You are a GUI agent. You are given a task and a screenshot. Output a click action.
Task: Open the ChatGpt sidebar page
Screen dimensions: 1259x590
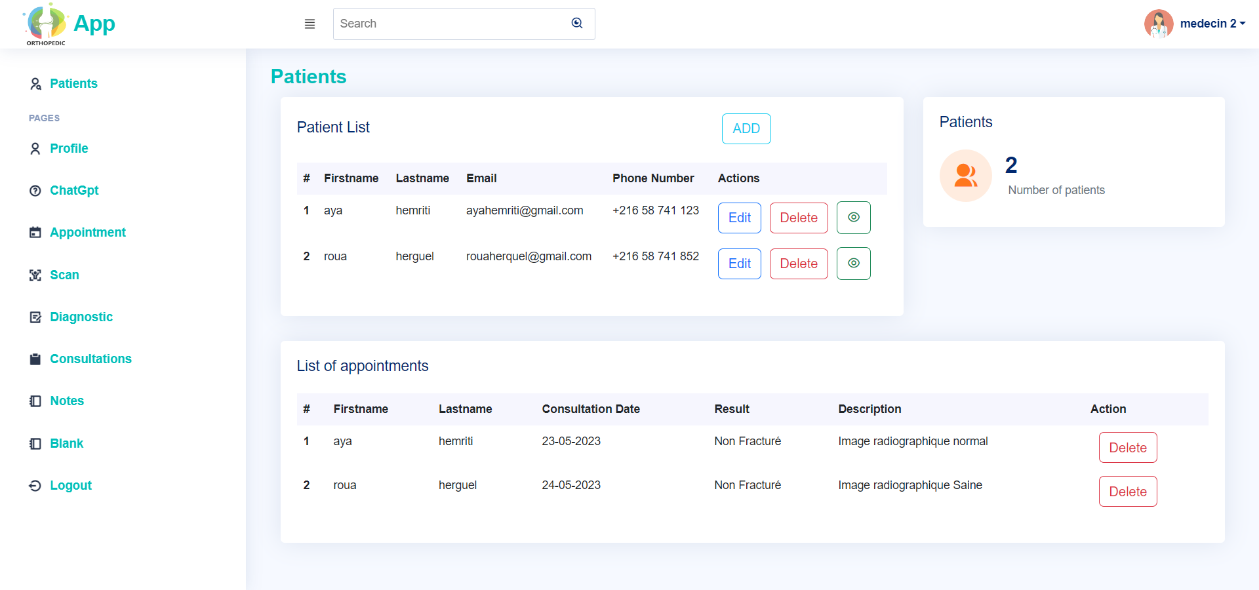click(x=74, y=190)
